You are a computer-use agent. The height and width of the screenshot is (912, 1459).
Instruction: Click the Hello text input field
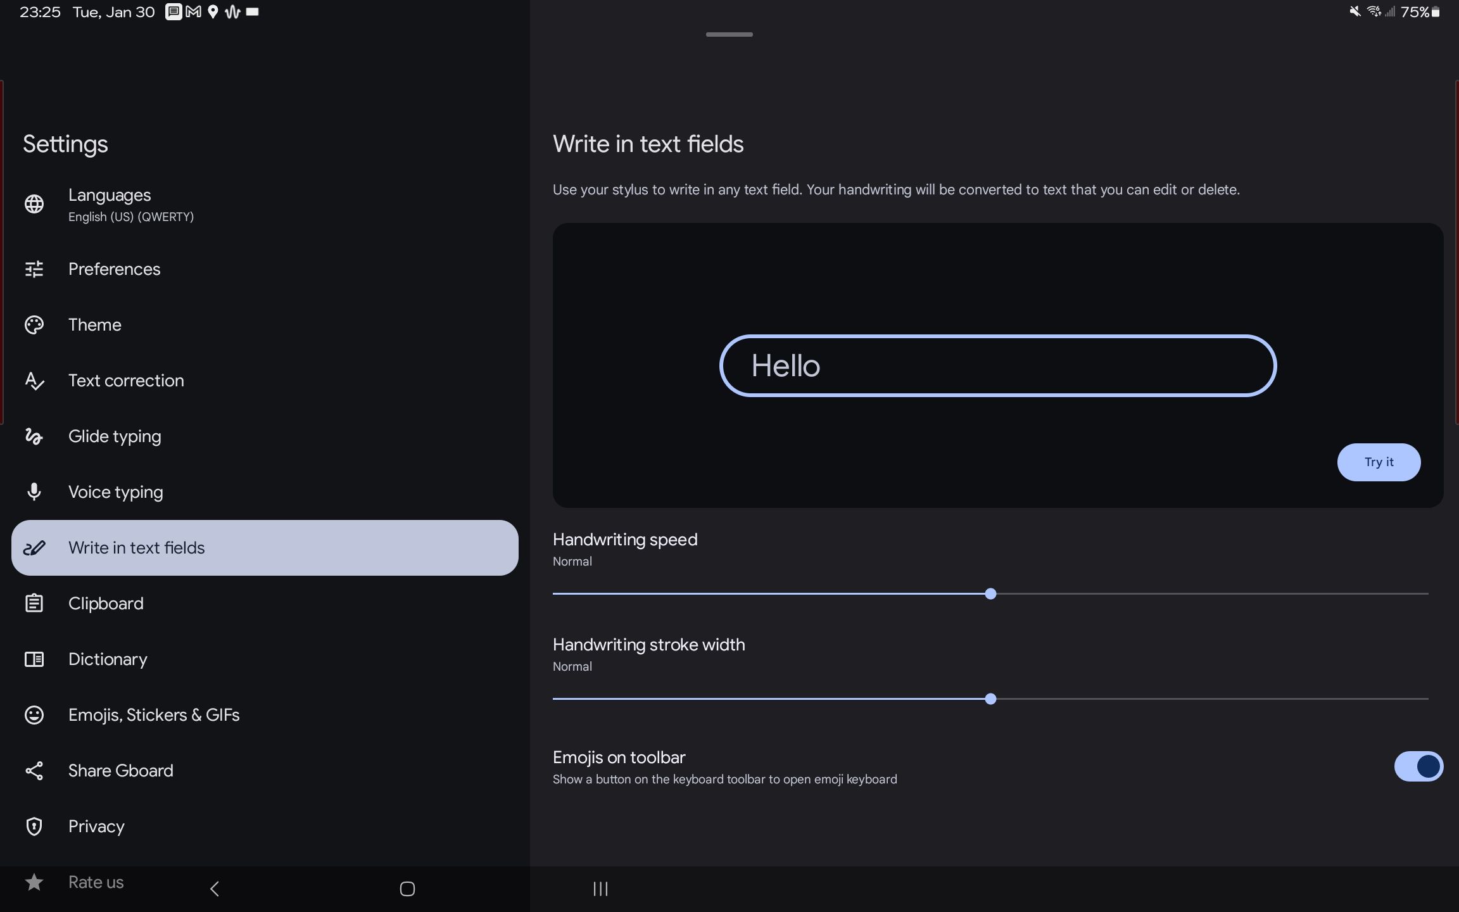(997, 365)
